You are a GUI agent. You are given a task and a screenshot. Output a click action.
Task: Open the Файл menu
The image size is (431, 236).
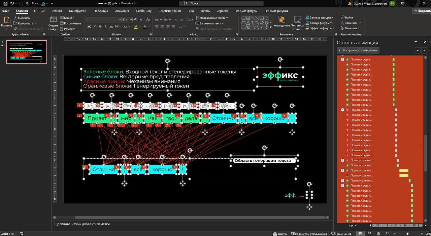[6, 11]
